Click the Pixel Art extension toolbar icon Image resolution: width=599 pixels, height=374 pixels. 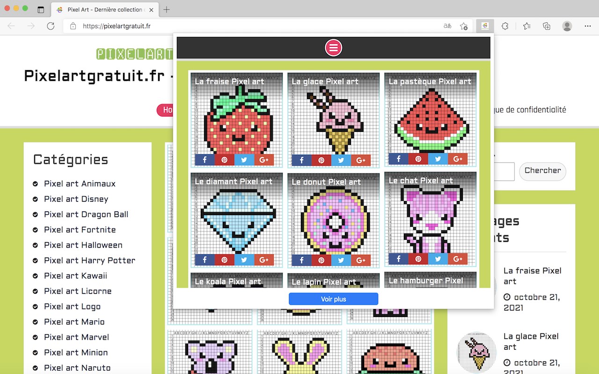click(x=485, y=26)
